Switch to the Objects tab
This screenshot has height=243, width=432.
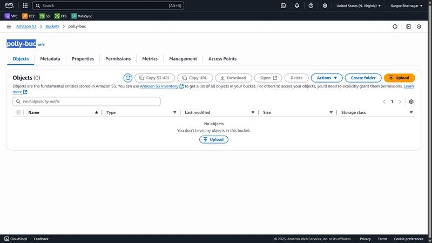pos(21,59)
